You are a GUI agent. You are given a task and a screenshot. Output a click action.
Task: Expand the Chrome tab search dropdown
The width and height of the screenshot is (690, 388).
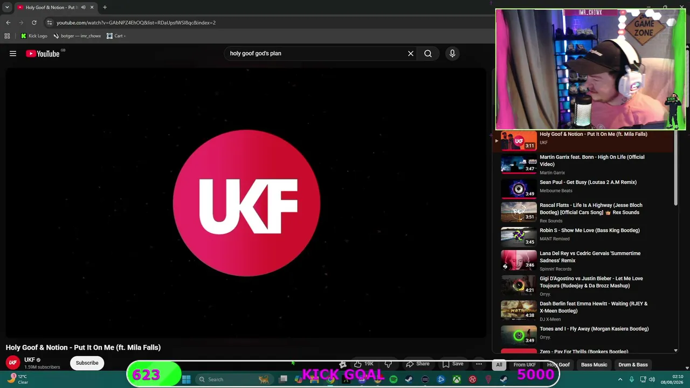[7, 8]
